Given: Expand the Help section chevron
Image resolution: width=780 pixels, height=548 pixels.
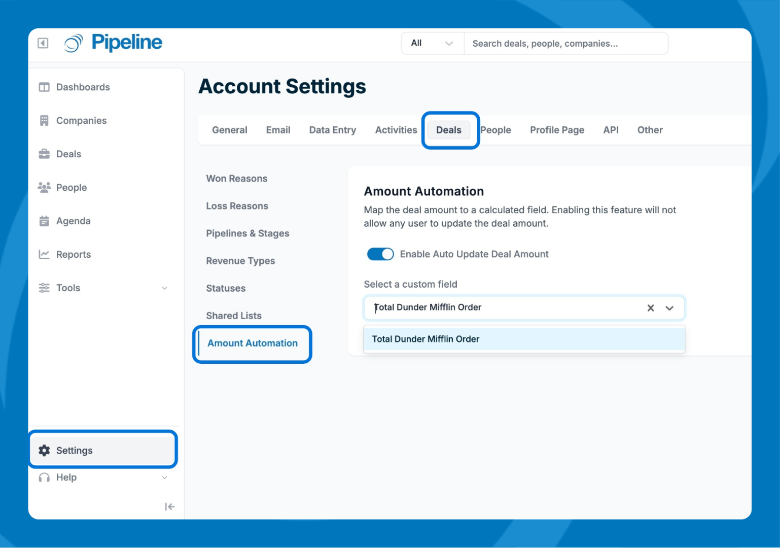Looking at the screenshot, I should [x=164, y=477].
